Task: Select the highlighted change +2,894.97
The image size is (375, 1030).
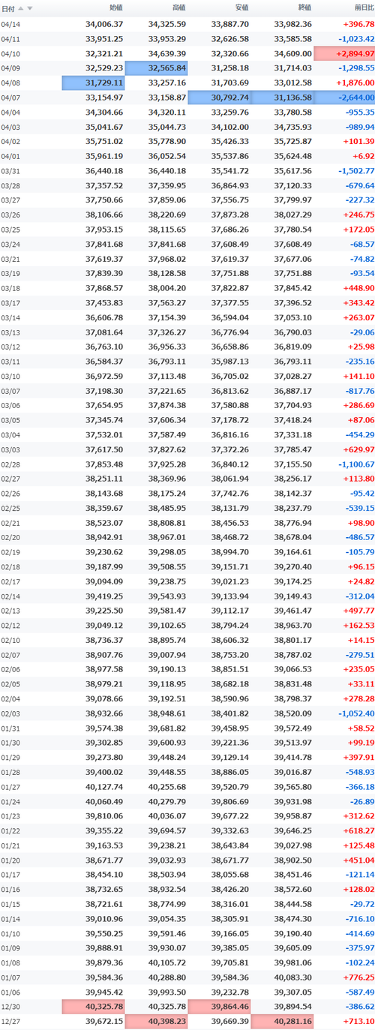Action: [344, 53]
